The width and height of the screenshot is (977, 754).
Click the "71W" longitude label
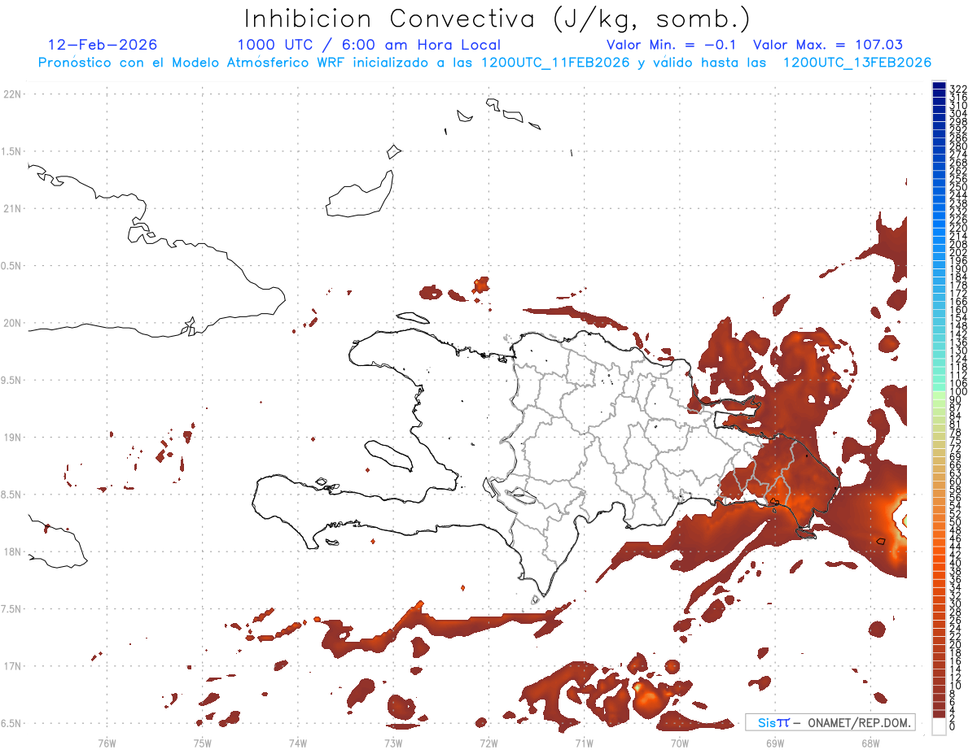point(584,743)
